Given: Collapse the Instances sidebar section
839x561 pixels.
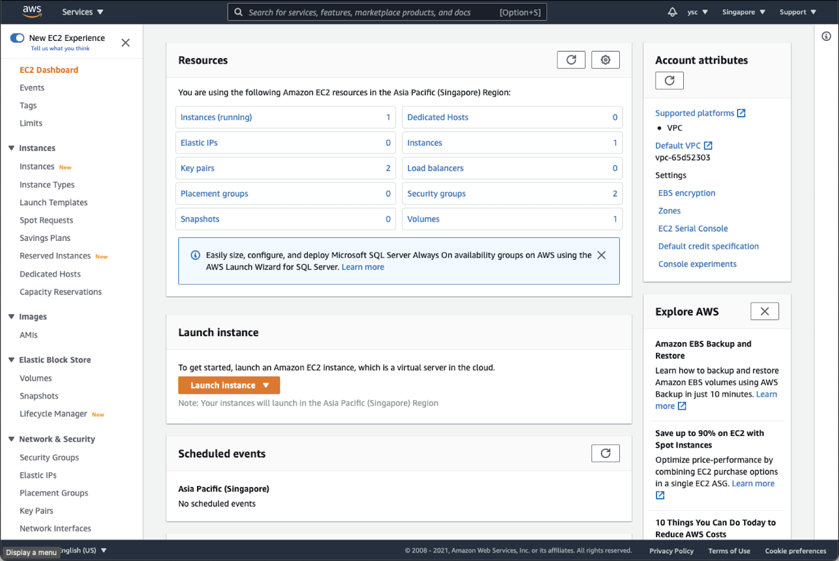Looking at the screenshot, I should 12,148.
